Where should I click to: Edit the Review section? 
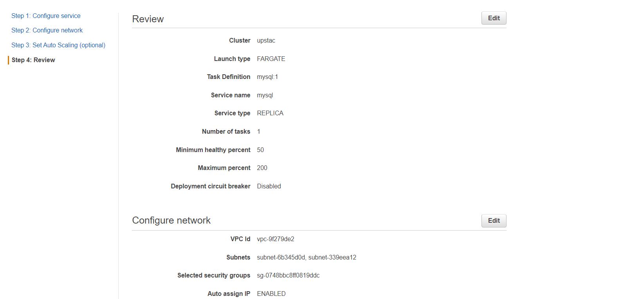493,18
